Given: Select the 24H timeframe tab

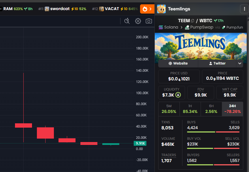Looking at the screenshot, I should coord(233,109).
